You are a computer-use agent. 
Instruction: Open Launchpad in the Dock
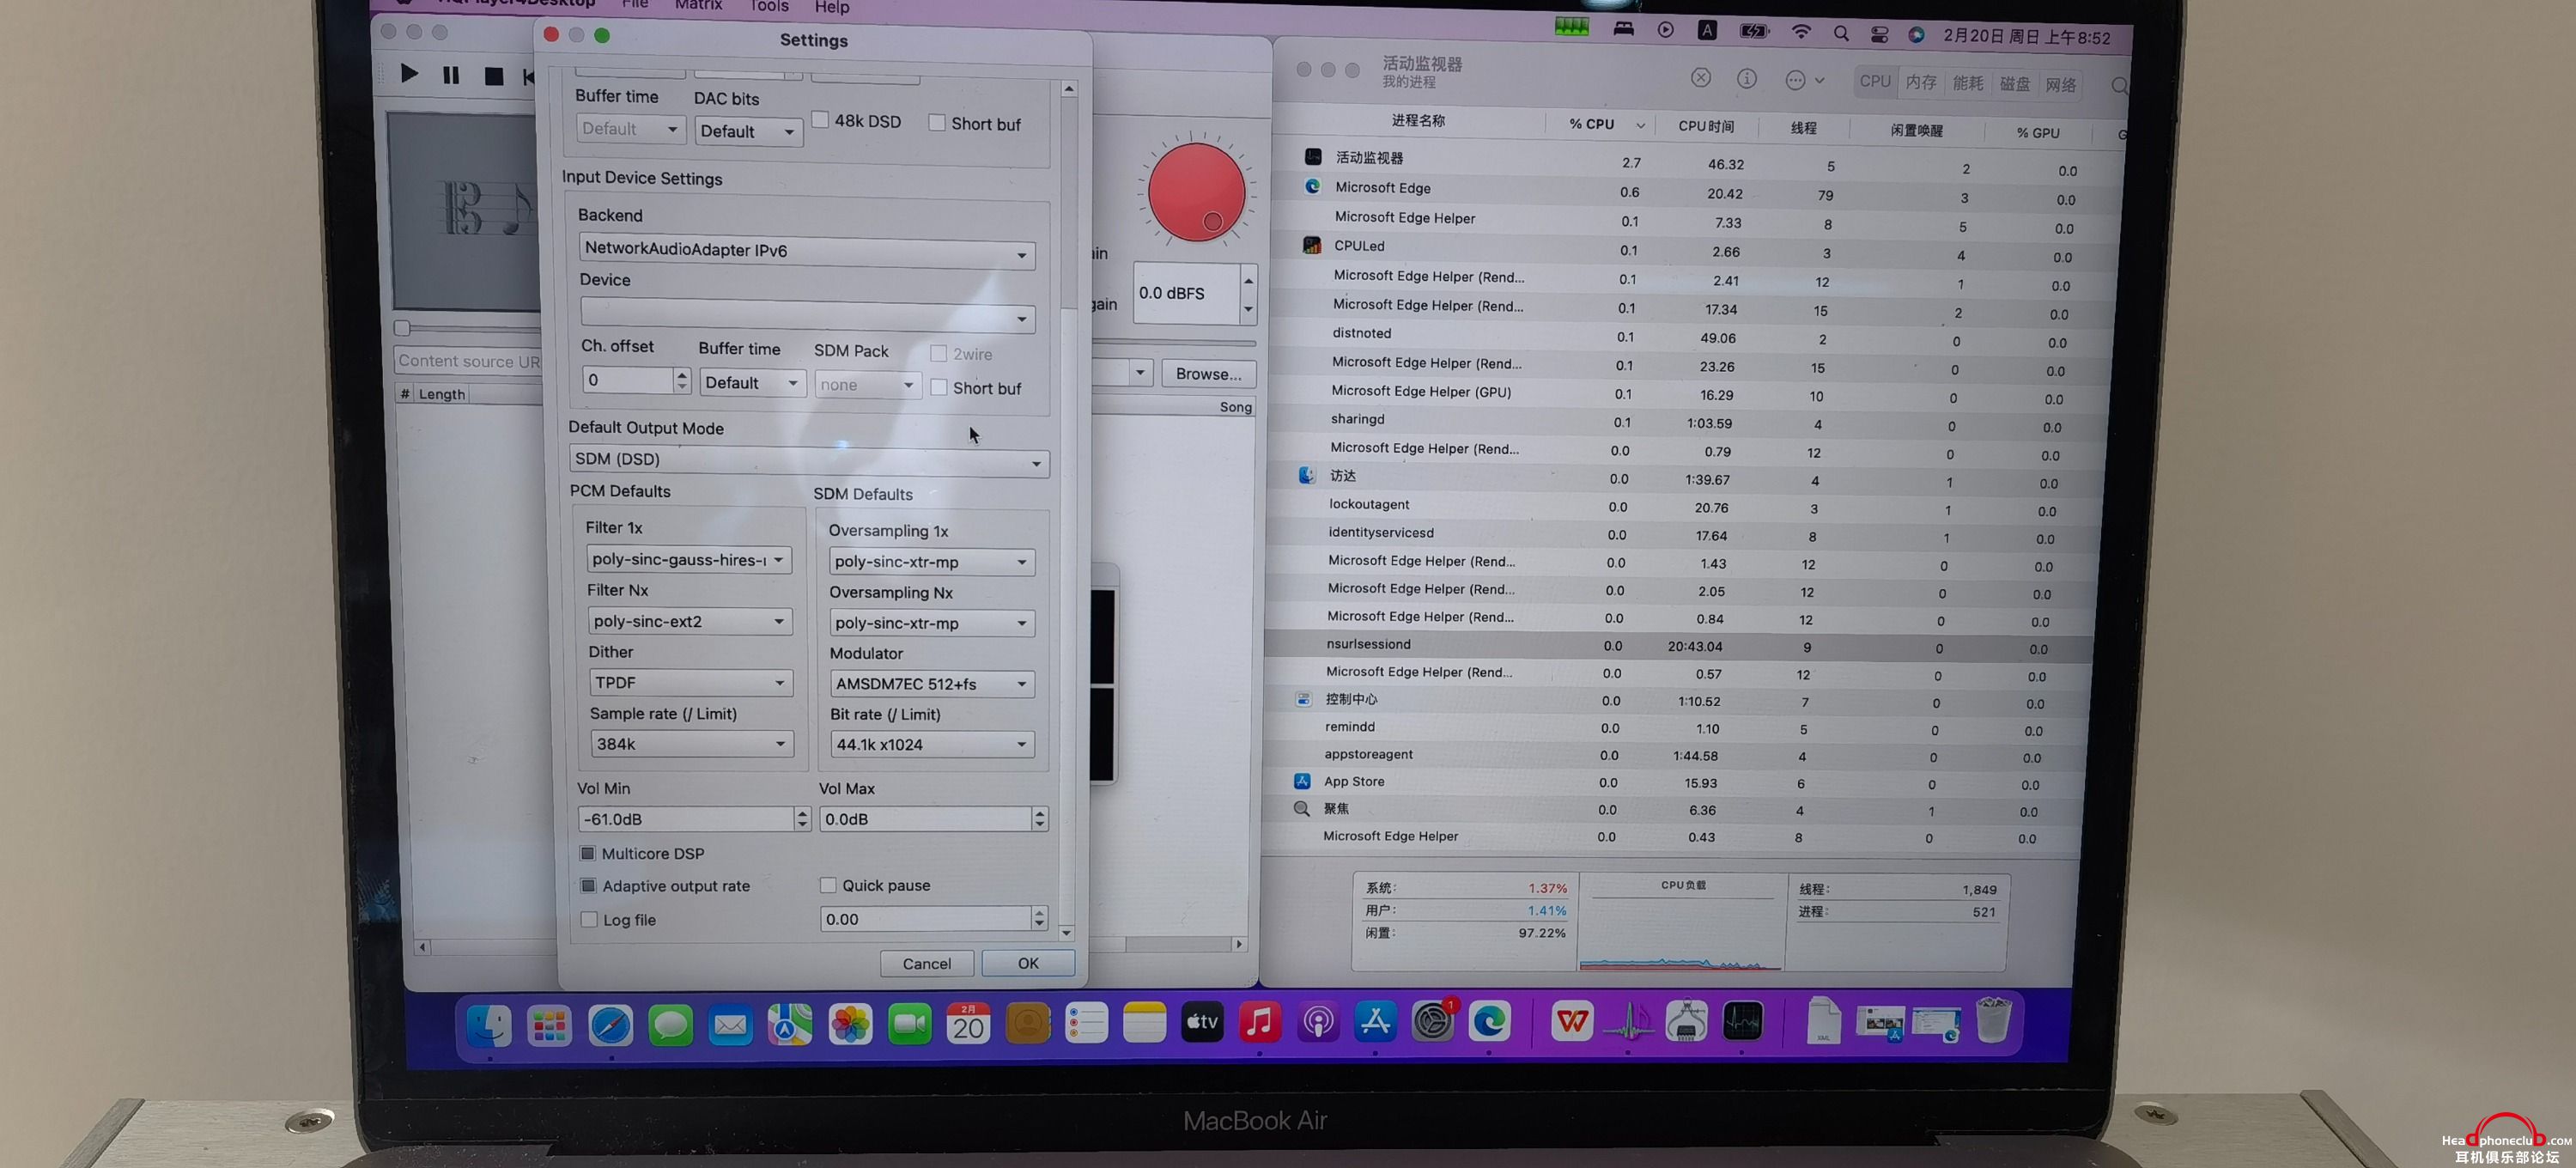coord(549,1025)
